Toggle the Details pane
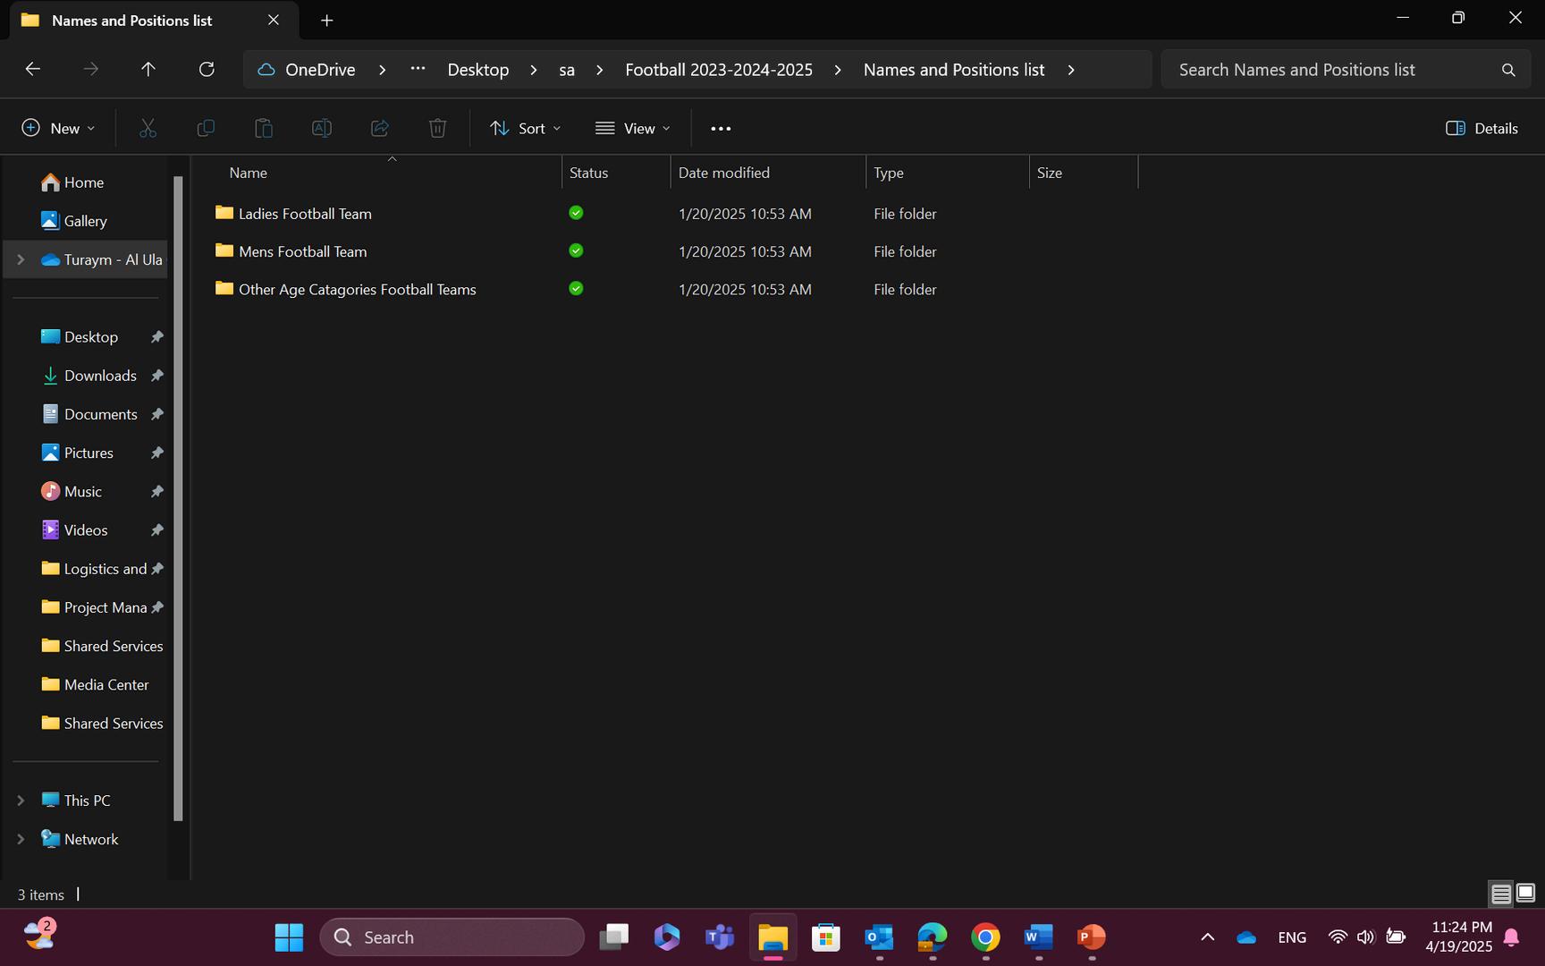Viewport: 1545px width, 966px height. [x=1482, y=129]
